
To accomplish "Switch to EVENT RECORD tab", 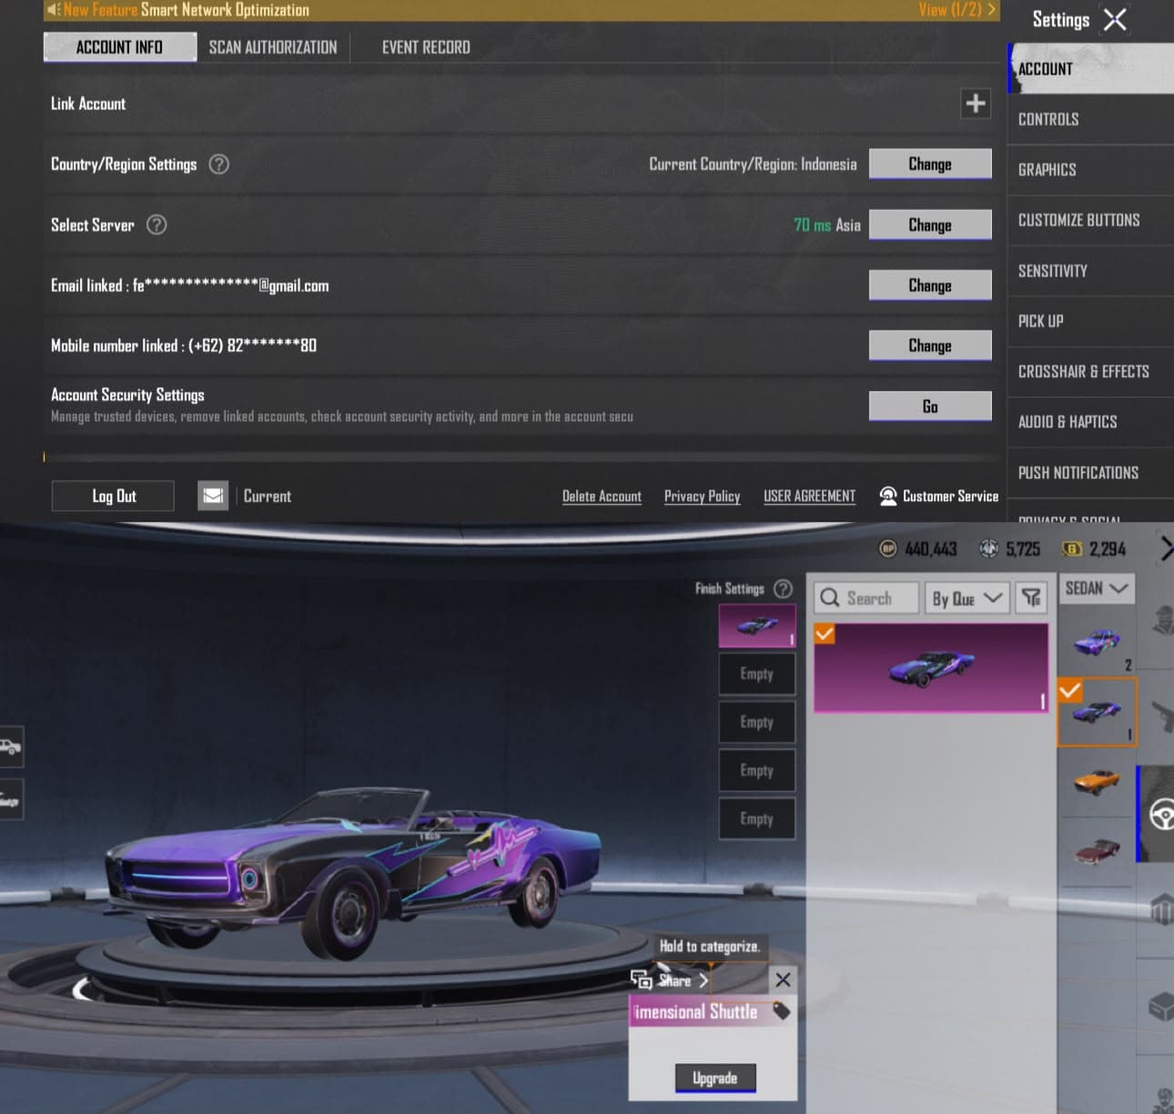I will click(426, 47).
